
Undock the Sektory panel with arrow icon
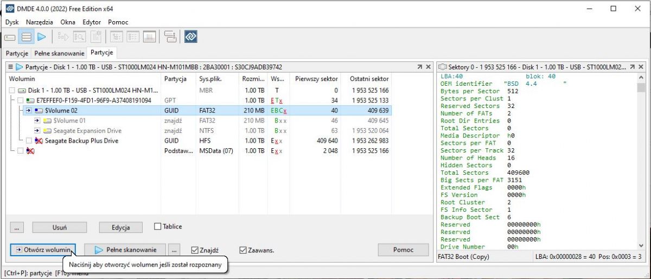pos(633,67)
